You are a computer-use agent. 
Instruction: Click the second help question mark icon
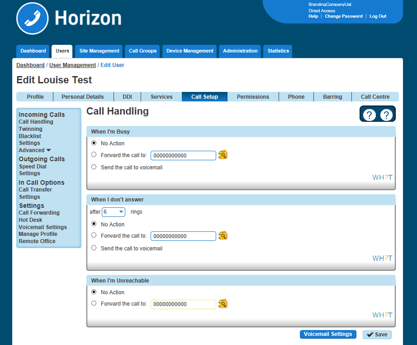point(386,115)
